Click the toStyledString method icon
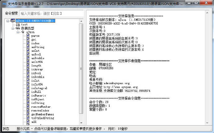Screen dimensions: 214x133 click(28, 118)
